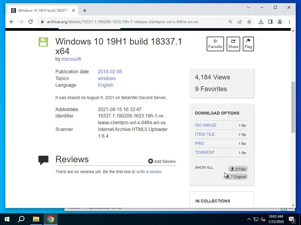
Task: Share this page from the address bar
Action: click(240, 22)
